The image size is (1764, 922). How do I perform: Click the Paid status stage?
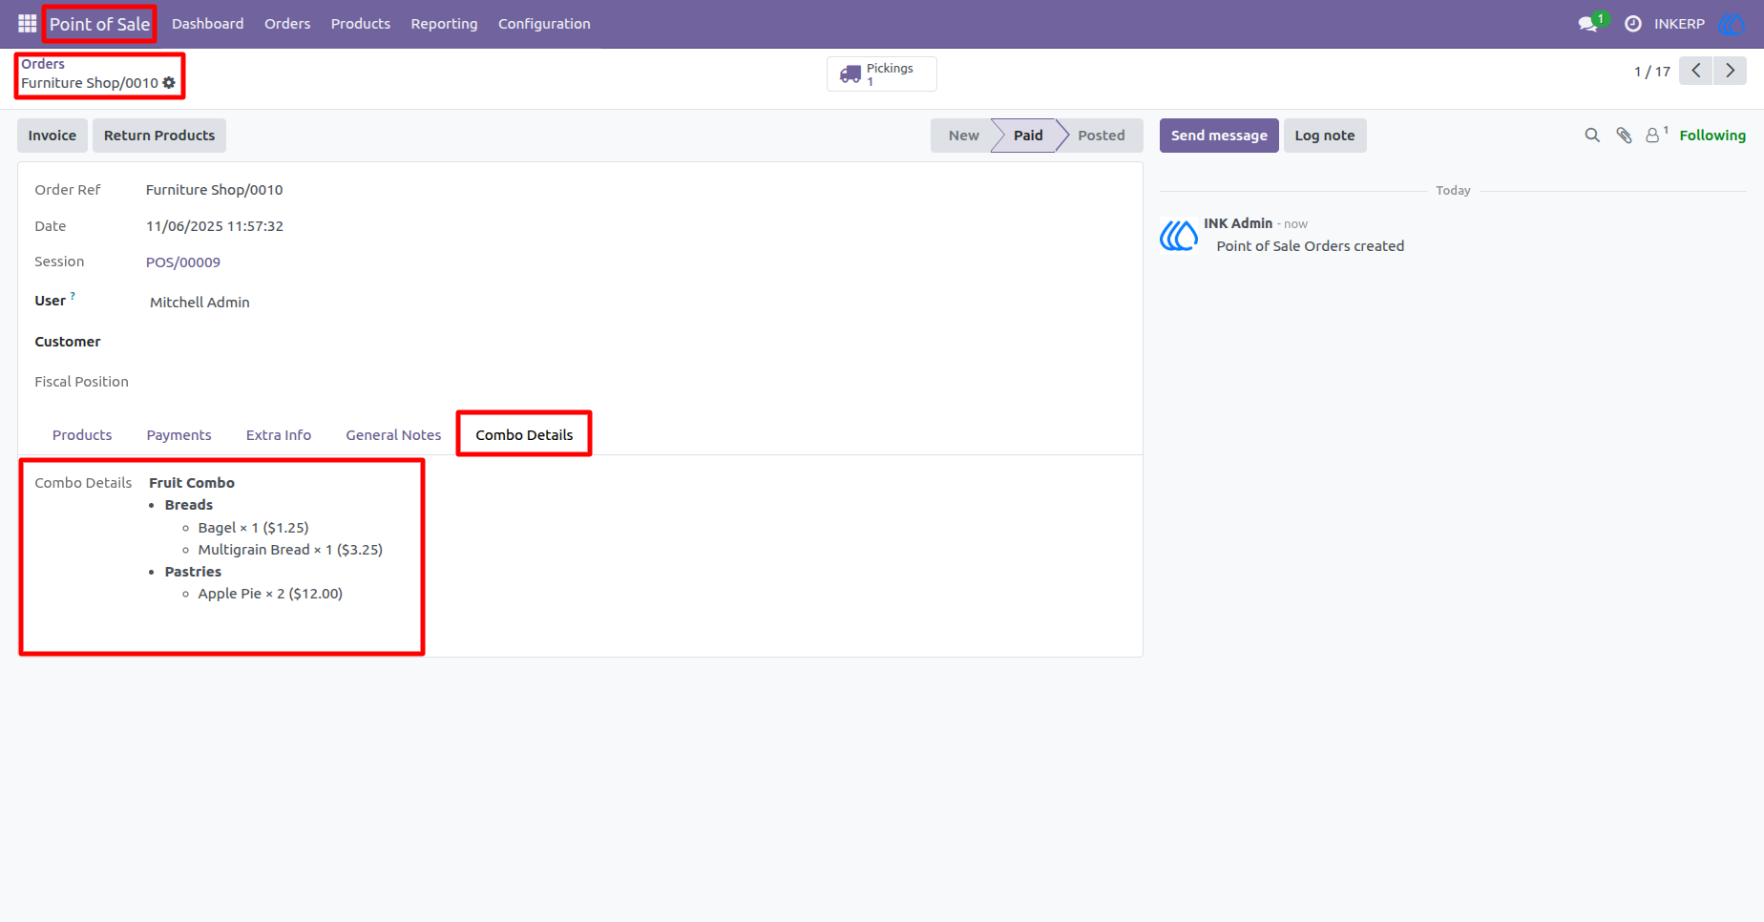[1028, 136]
